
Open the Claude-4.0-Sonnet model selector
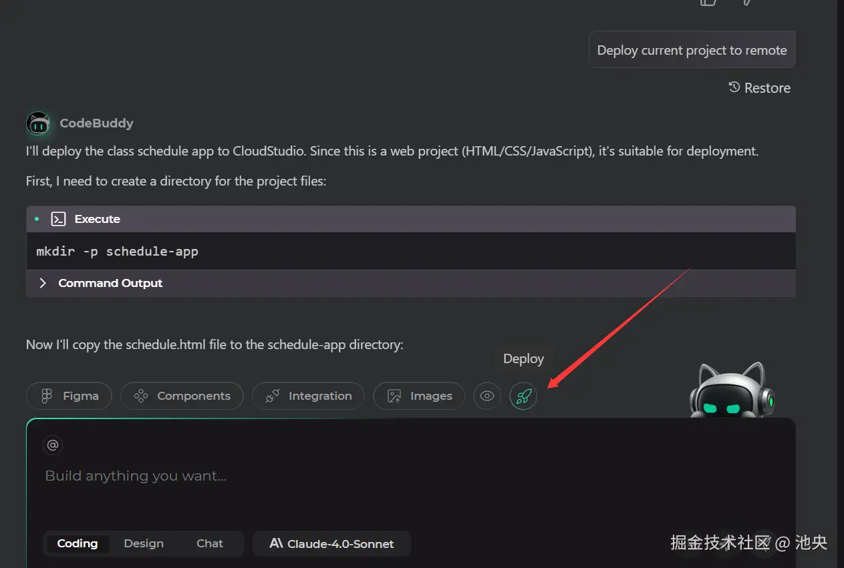point(331,543)
